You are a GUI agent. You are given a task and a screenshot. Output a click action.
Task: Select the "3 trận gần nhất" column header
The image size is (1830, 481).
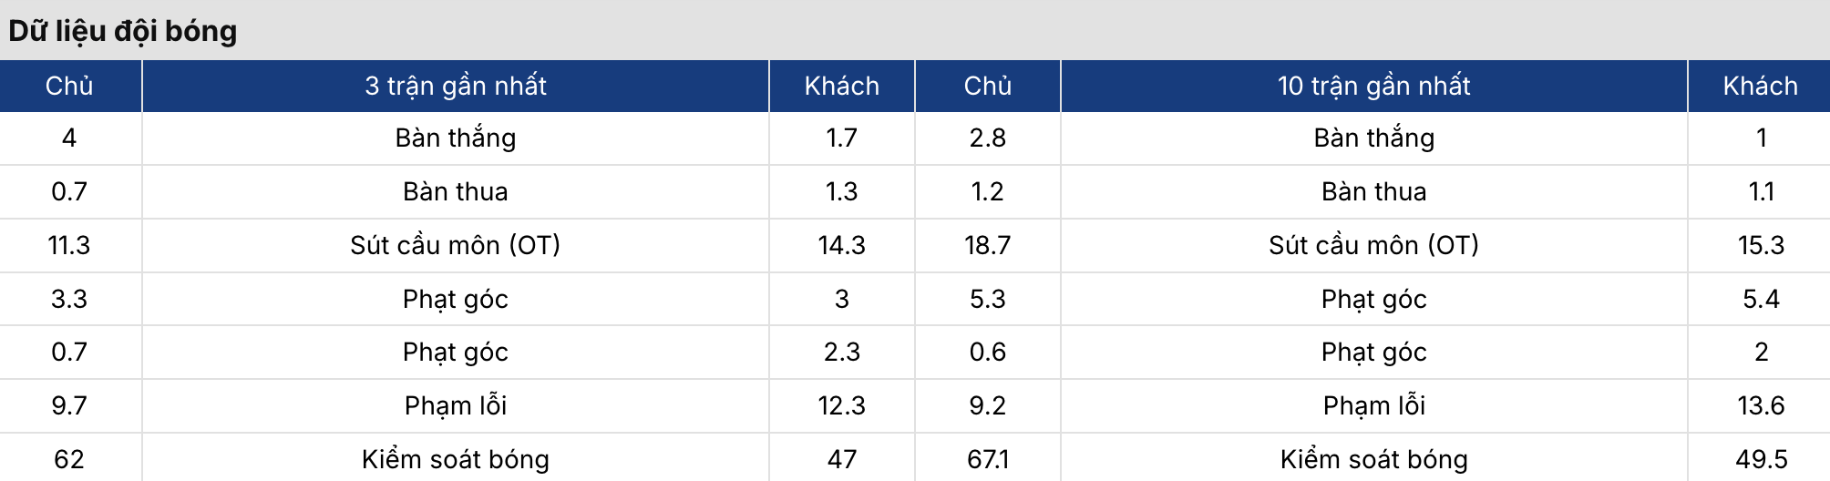456,86
